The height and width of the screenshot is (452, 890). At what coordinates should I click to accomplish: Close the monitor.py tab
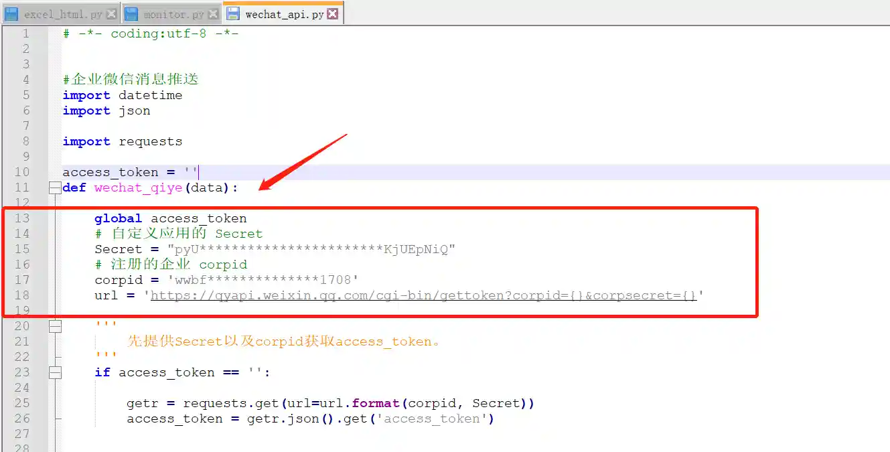pos(213,14)
